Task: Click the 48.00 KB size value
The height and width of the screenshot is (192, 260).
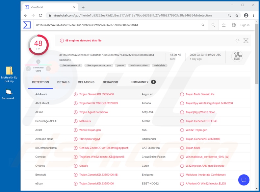Action: [x=175, y=55]
